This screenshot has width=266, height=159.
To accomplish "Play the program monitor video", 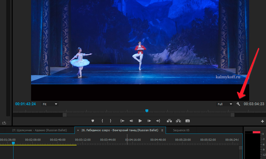I will coord(140,121).
